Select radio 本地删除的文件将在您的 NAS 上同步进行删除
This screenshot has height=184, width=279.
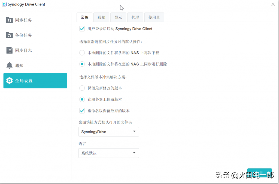coord(82,64)
